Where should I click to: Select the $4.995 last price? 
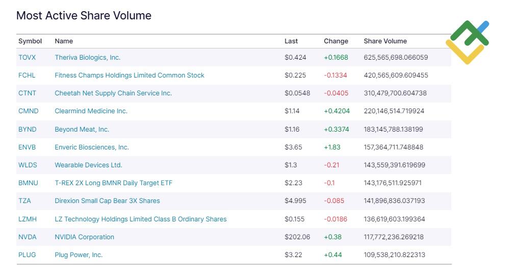point(295,201)
